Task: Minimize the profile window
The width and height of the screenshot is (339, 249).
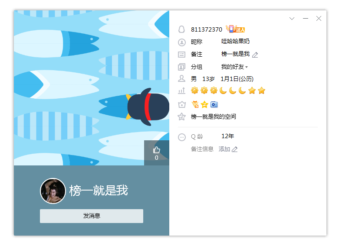Action: pyautogui.click(x=306, y=19)
